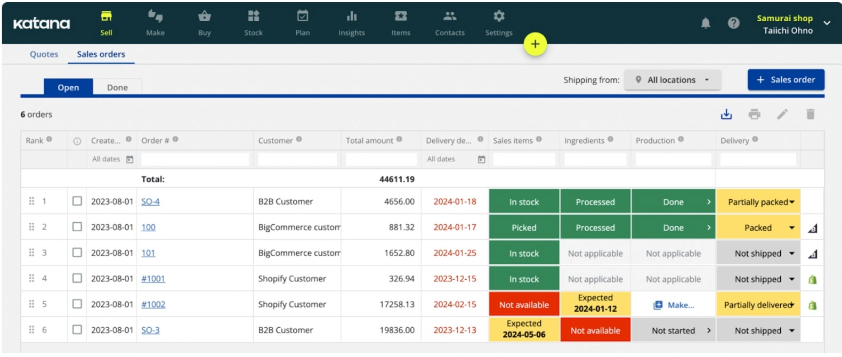Switch to the Quotes tab
The image size is (842, 357).
point(44,54)
